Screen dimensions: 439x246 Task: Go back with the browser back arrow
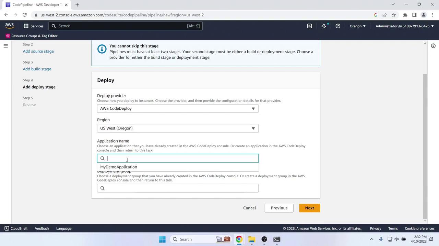click(6, 15)
